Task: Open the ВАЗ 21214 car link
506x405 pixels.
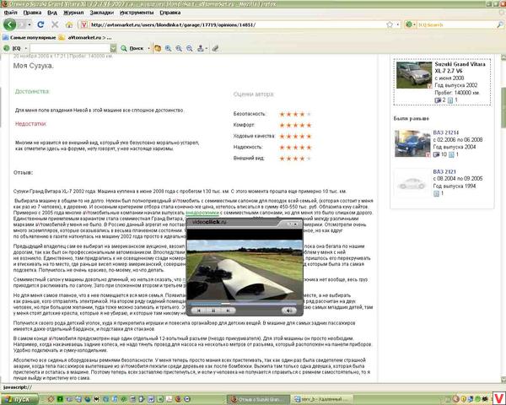Action: coord(445,132)
